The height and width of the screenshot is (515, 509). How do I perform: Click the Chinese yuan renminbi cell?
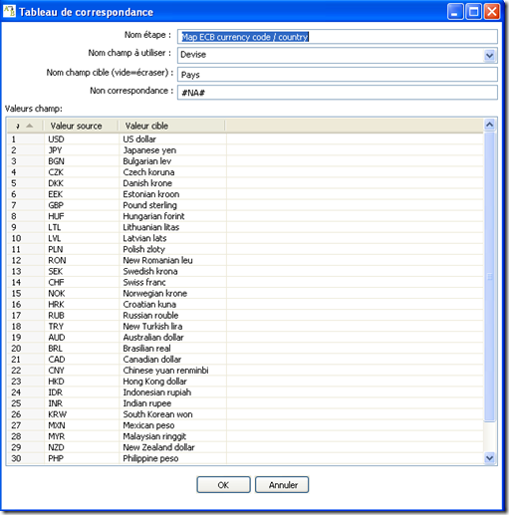coord(172,371)
